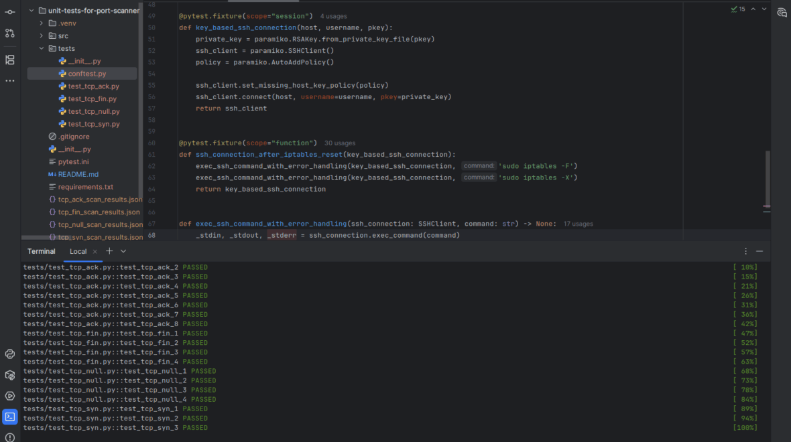Open the Services tool window icon
This screenshot has width=791, height=442.
pos(9,396)
